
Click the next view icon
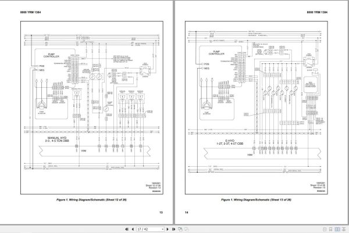coord(187,229)
